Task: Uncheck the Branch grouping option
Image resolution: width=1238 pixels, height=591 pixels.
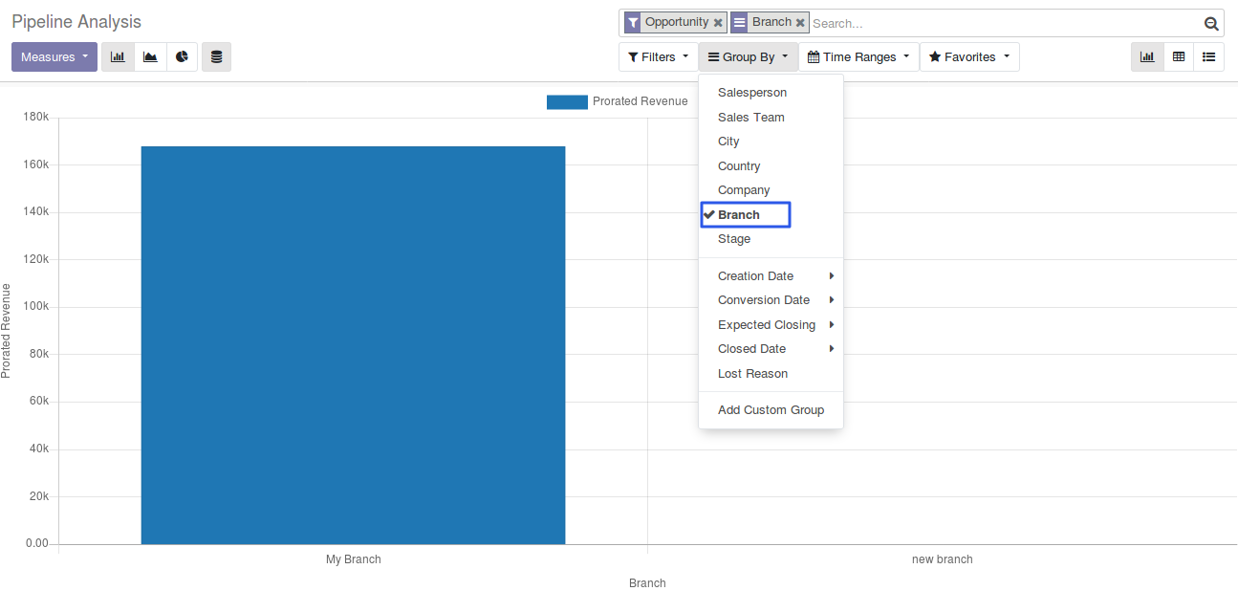Action: point(739,215)
